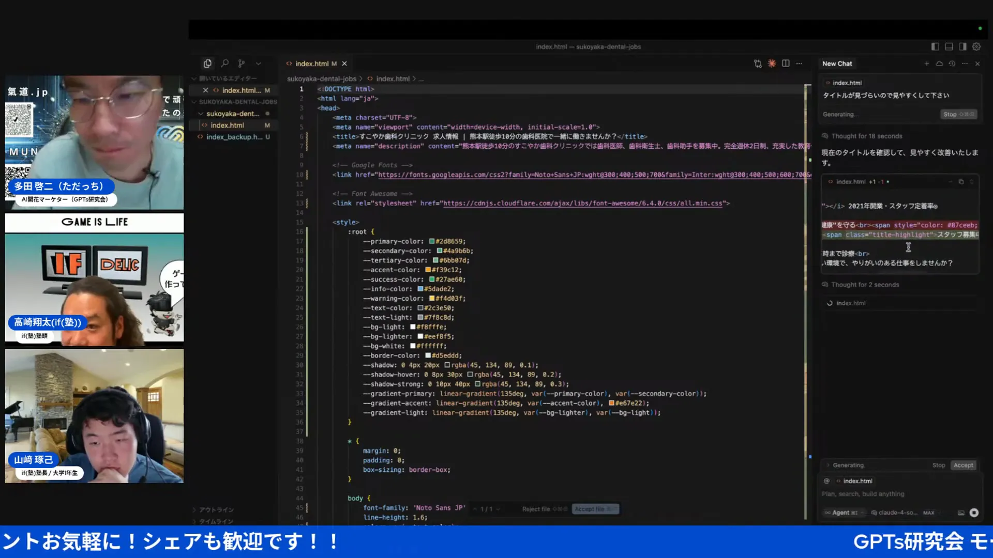Open the Search view icon
Image resolution: width=993 pixels, height=558 pixels.
[225, 63]
